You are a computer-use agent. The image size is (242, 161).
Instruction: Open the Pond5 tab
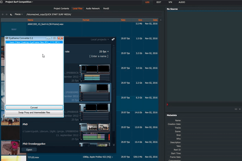coord(106,9)
